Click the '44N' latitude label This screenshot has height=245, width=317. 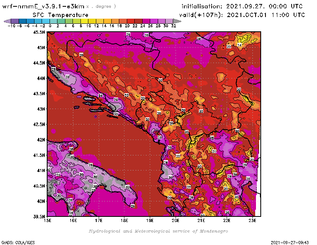pyautogui.click(x=41, y=78)
